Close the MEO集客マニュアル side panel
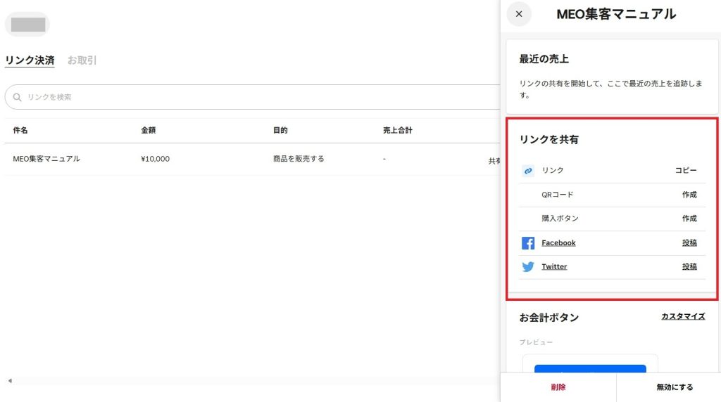 tap(519, 14)
